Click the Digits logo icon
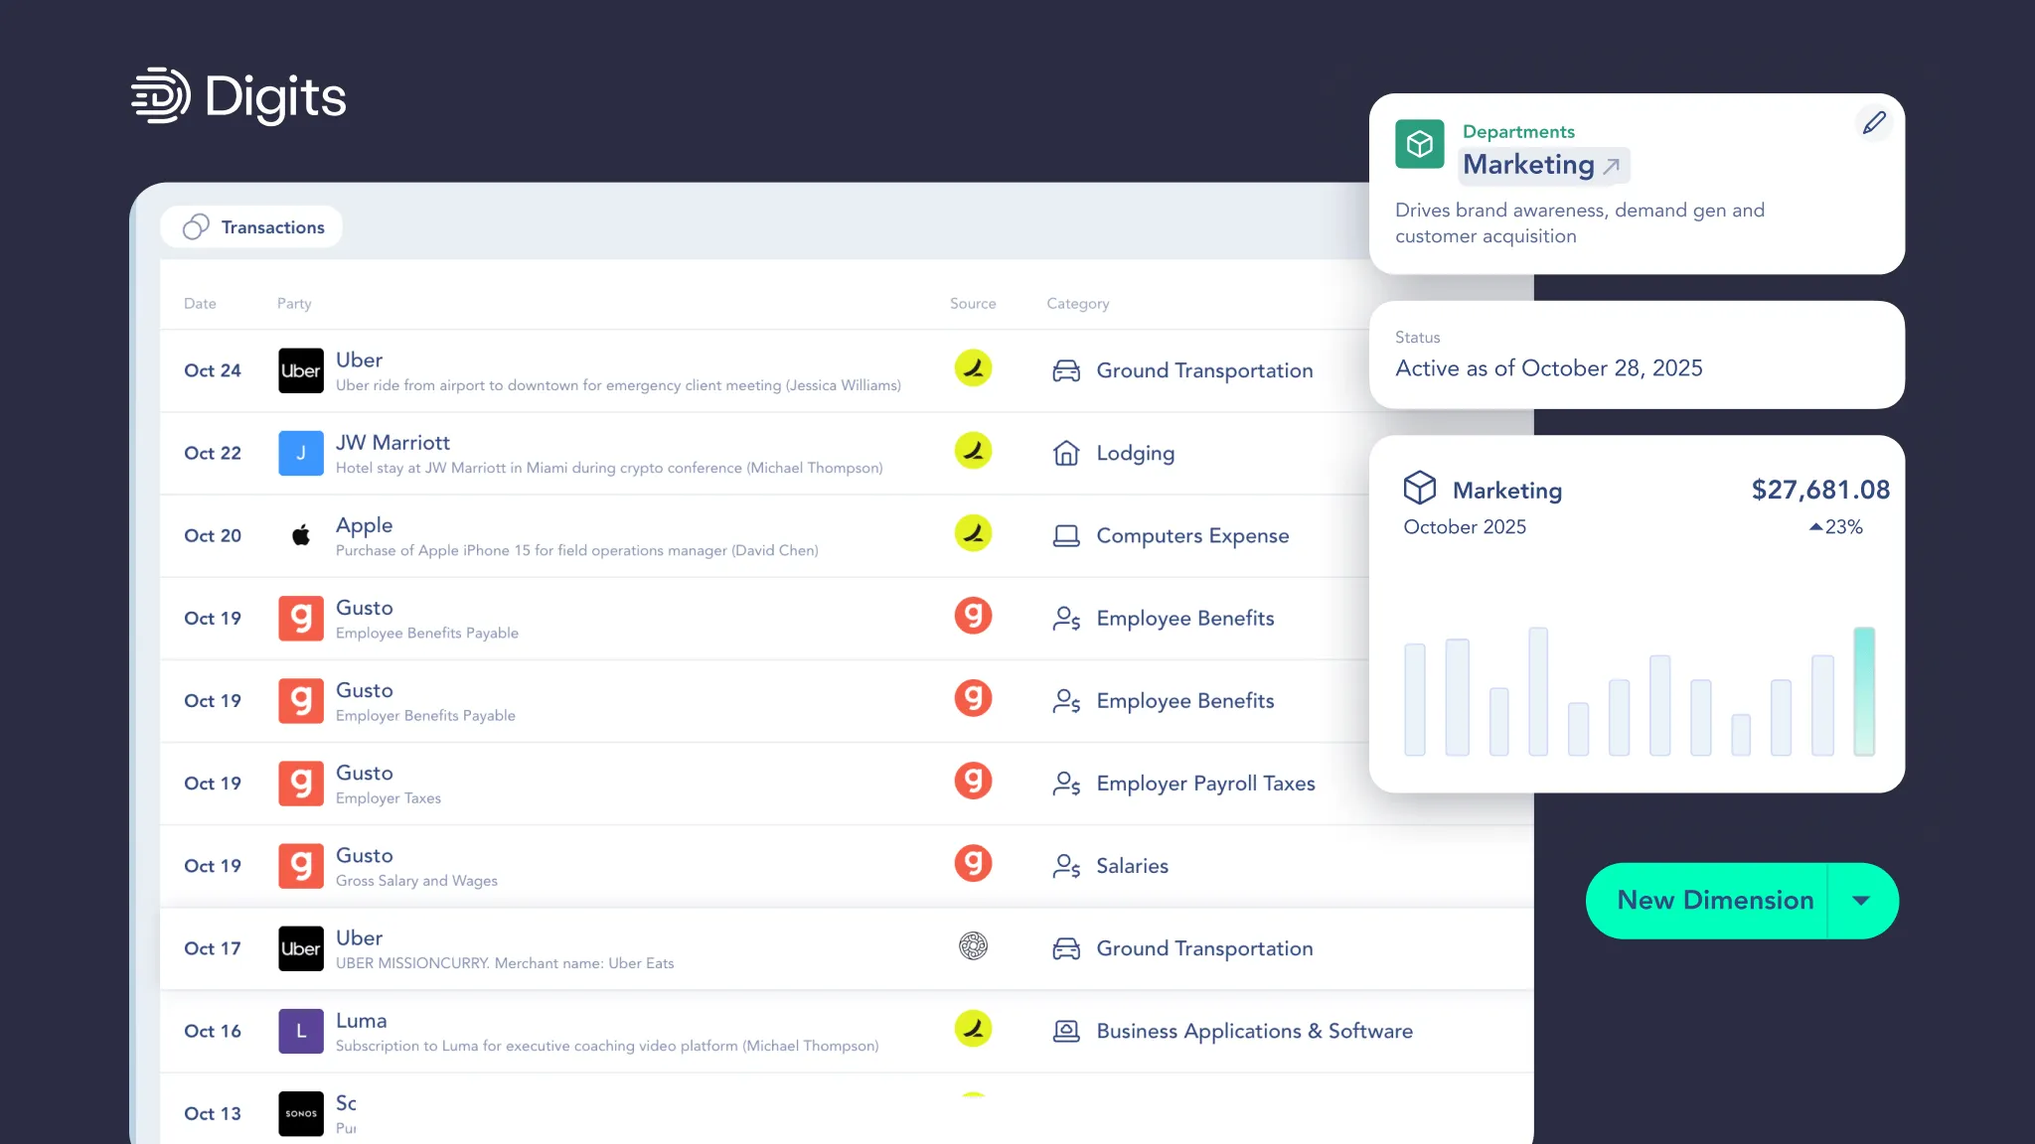Screen dimensions: 2035x1144 pos(161,96)
